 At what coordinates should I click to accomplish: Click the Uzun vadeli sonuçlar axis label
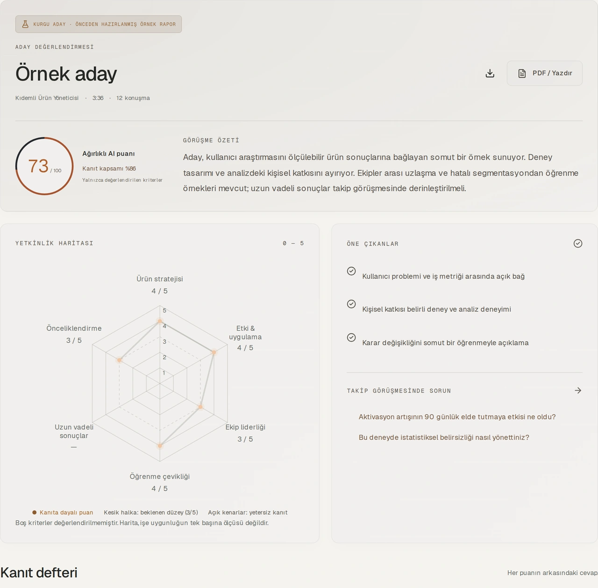pos(74,431)
